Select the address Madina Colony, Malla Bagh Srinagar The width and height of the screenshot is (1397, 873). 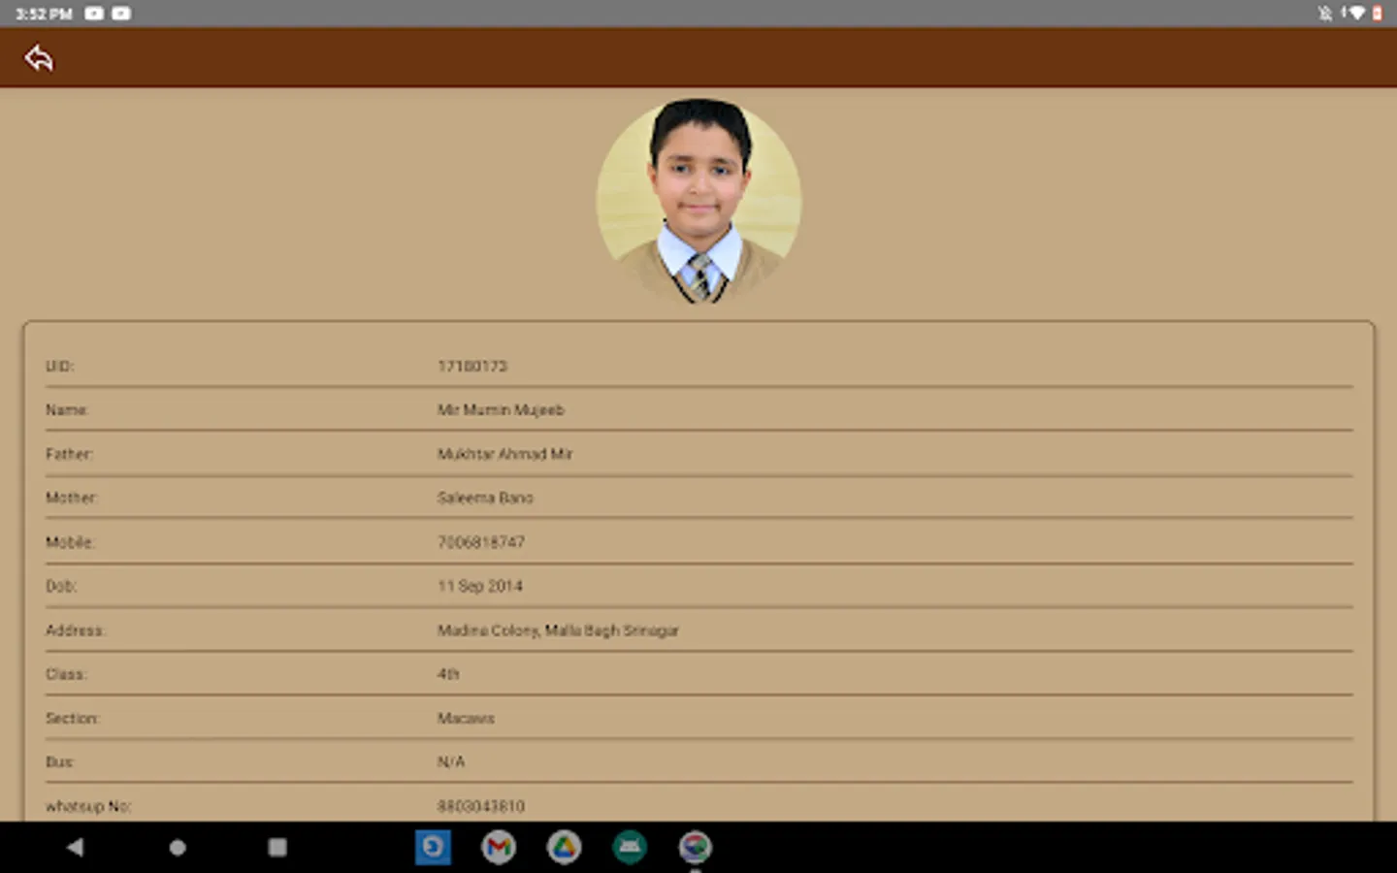[x=558, y=630]
